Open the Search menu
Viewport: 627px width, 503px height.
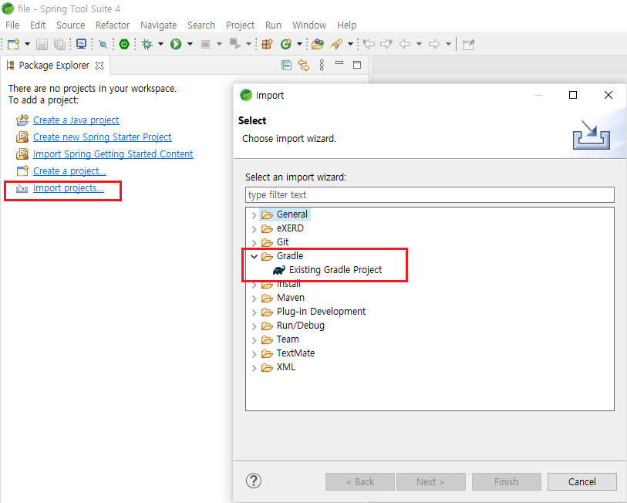[201, 25]
